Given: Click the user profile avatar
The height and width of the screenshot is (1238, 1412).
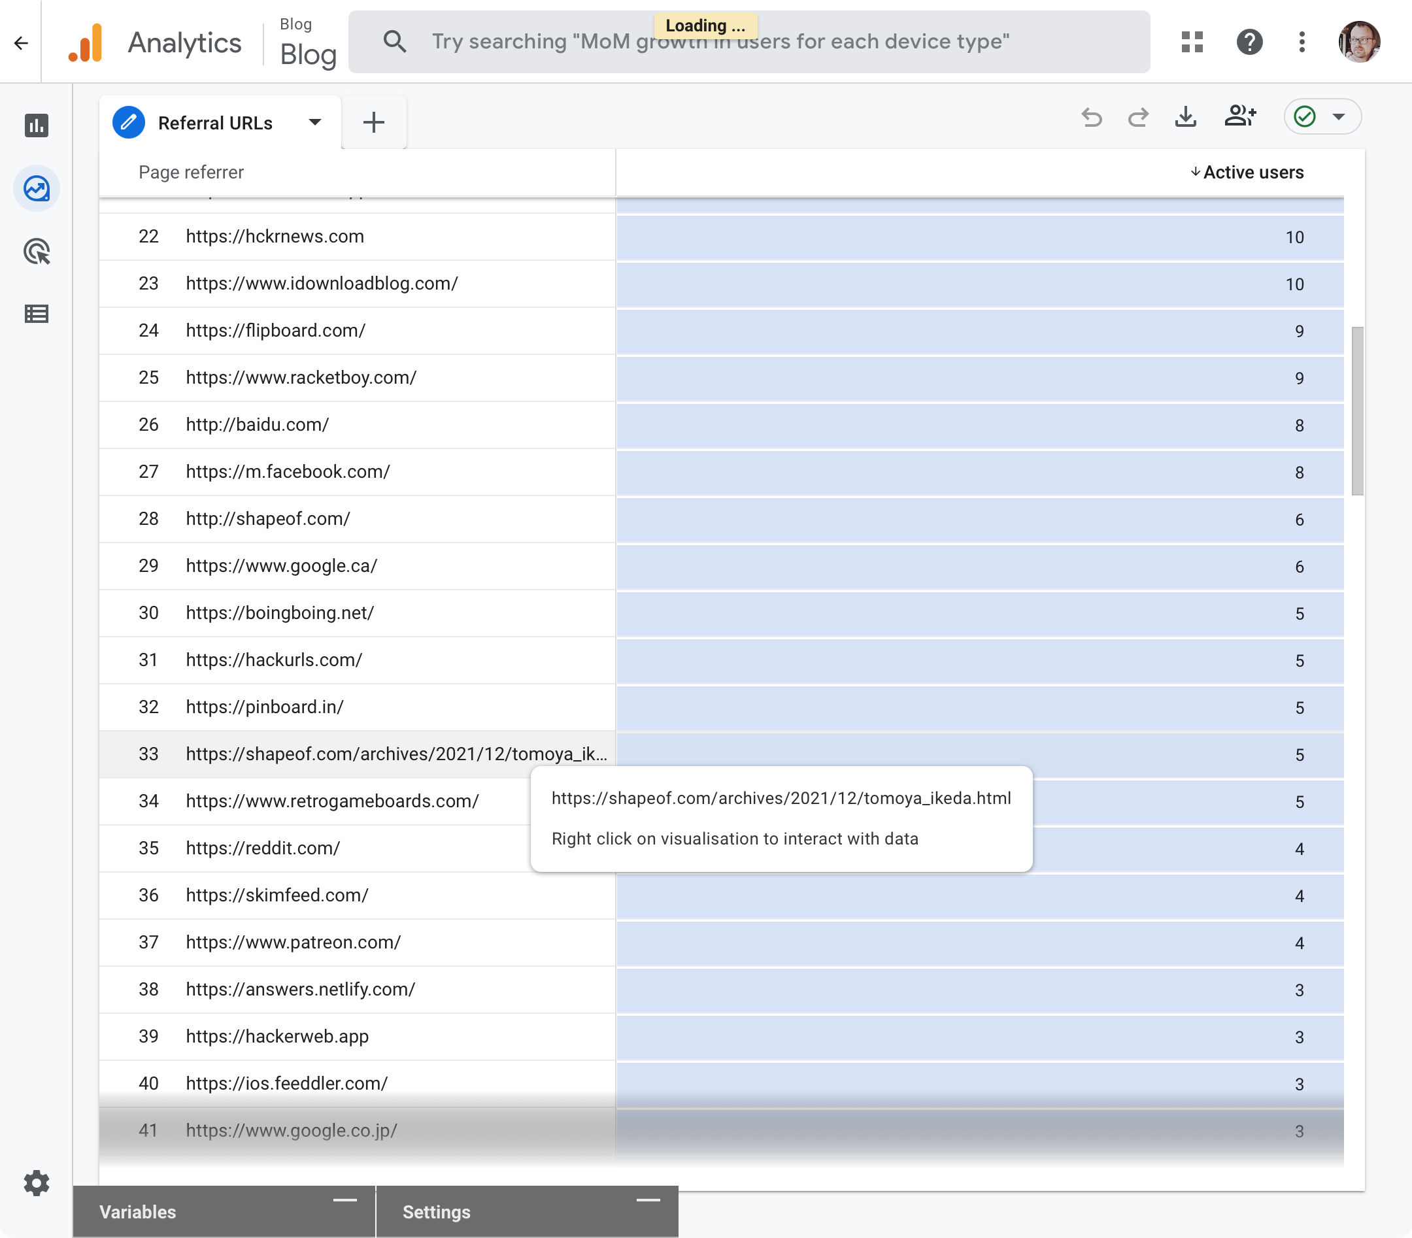Looking at the screenshot, I should [x=1359, y=41].
